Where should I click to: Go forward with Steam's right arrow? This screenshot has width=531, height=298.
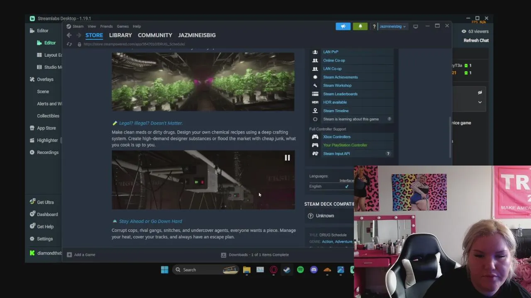[x=78, y=35]
